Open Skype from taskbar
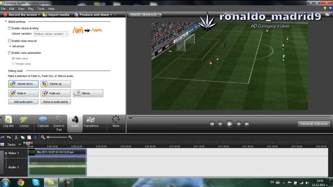The width and height of the screenshot is (333, 187). (x=36, y=182)
